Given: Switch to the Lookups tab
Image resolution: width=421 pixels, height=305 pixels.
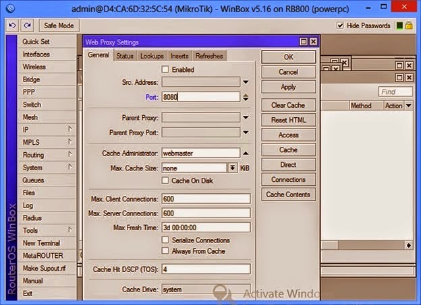Looking at the screenshot, I should pyautogui.click(x=152, y=56).
